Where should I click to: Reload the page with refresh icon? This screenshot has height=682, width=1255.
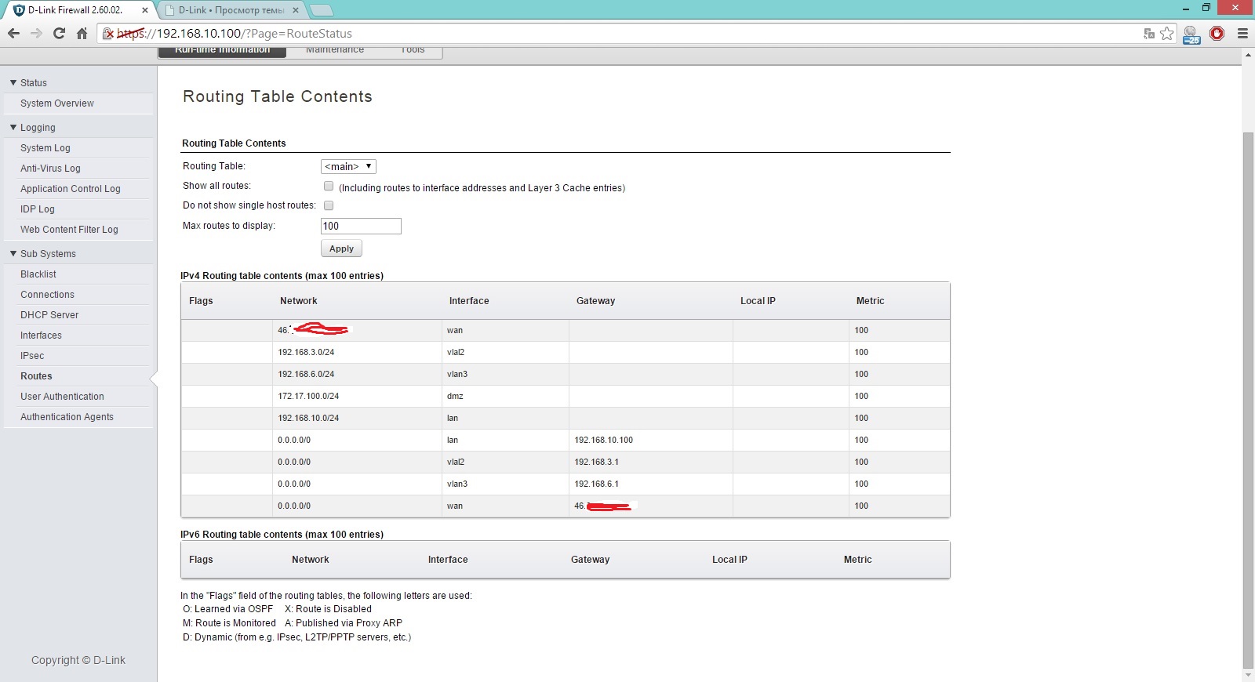pos(59,33)
